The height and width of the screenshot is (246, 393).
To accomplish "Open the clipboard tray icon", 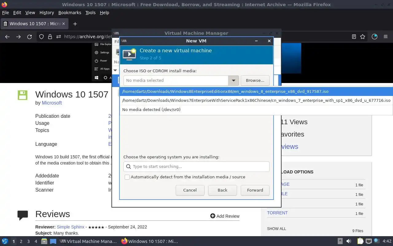I will click(x=360, y=241).
